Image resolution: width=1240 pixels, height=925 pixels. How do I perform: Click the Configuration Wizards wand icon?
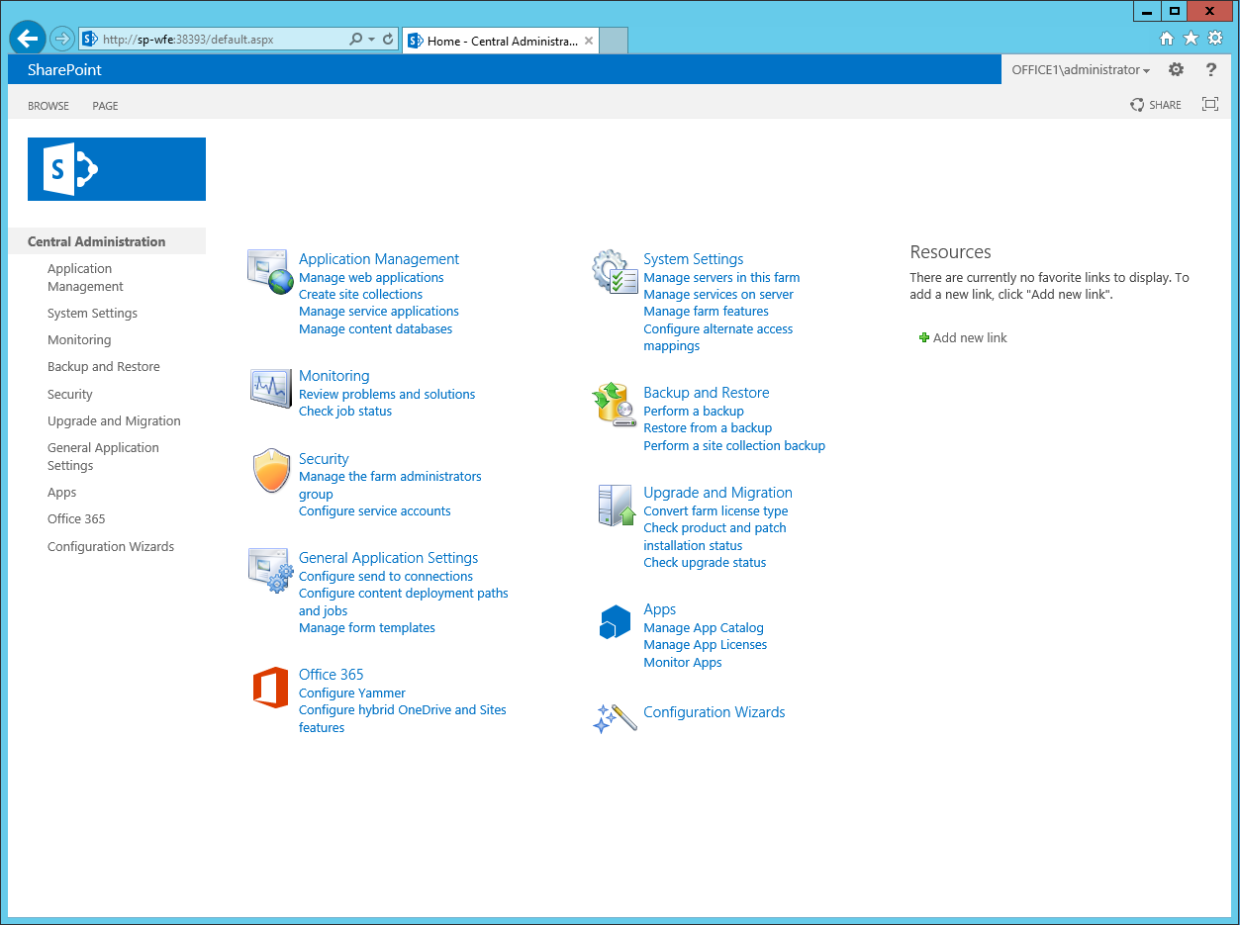pyautogui.click(x=615, y=718)
